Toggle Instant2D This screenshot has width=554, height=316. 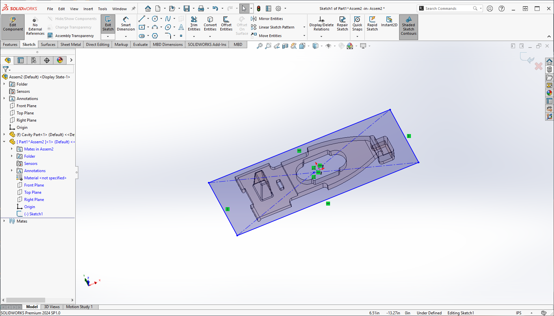click(389, 22)
